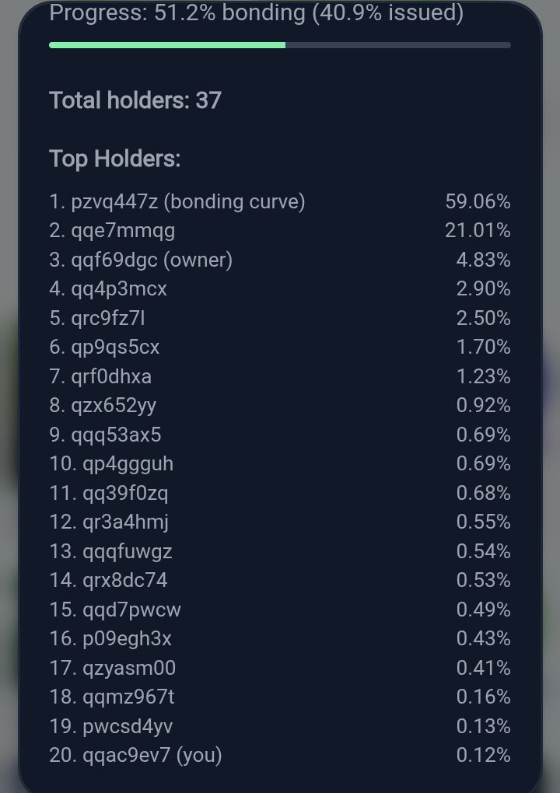
Task: Select holder qrf0dhxa
Action: click(280, 376)
